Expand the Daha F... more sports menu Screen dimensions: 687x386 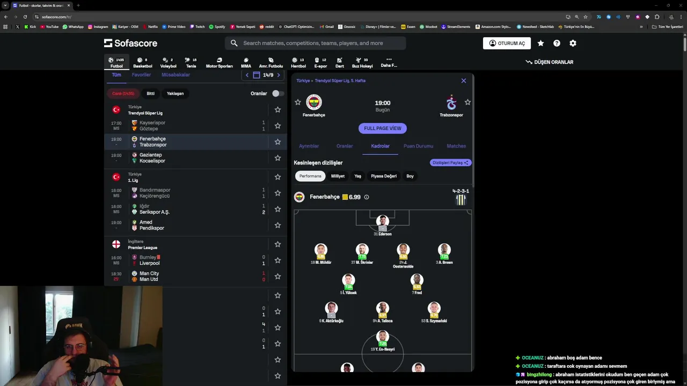click(x=389, y=62)
